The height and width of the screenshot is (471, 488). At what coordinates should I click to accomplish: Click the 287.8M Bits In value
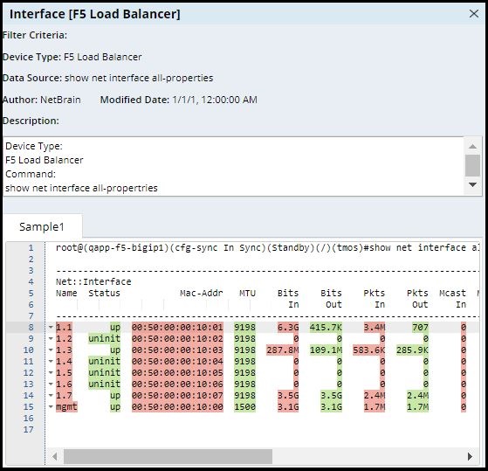click(283, 350)
